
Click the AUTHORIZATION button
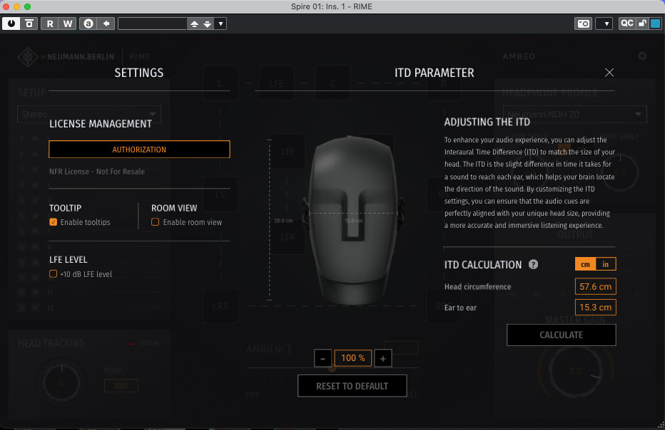[x=139, y=150]
